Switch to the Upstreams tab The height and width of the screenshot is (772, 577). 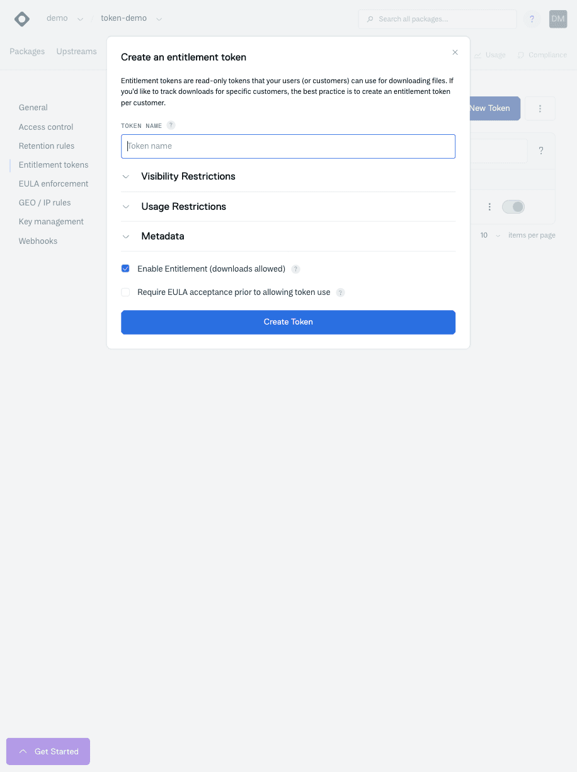pyautogui.click(x=76, y=51)
